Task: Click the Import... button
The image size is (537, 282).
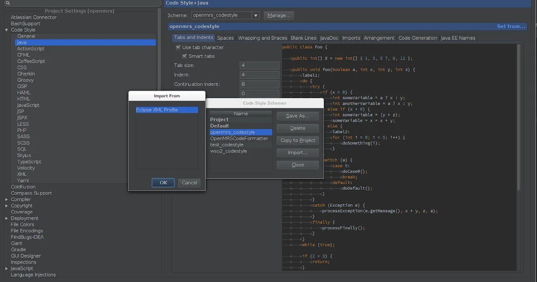Action: coord(298,153)
